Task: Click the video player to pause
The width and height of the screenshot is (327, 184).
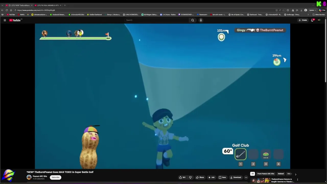Action: [162, 96]
